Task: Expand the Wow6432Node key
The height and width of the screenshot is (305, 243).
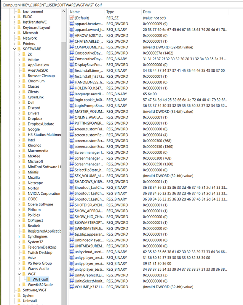Action: point(19,284)
